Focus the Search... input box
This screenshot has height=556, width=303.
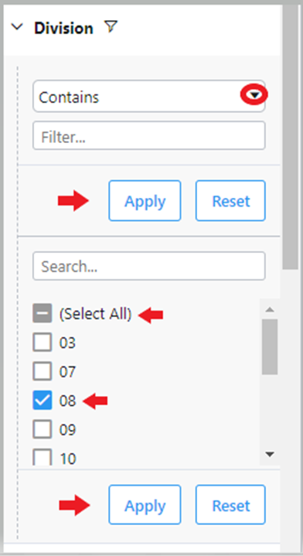(149, 266)
